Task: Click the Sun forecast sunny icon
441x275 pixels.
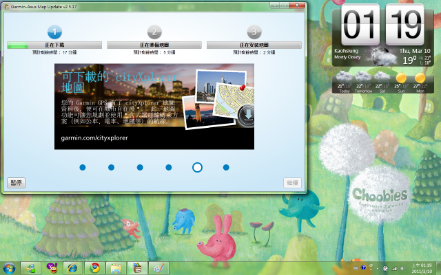Action: (401, 78)
